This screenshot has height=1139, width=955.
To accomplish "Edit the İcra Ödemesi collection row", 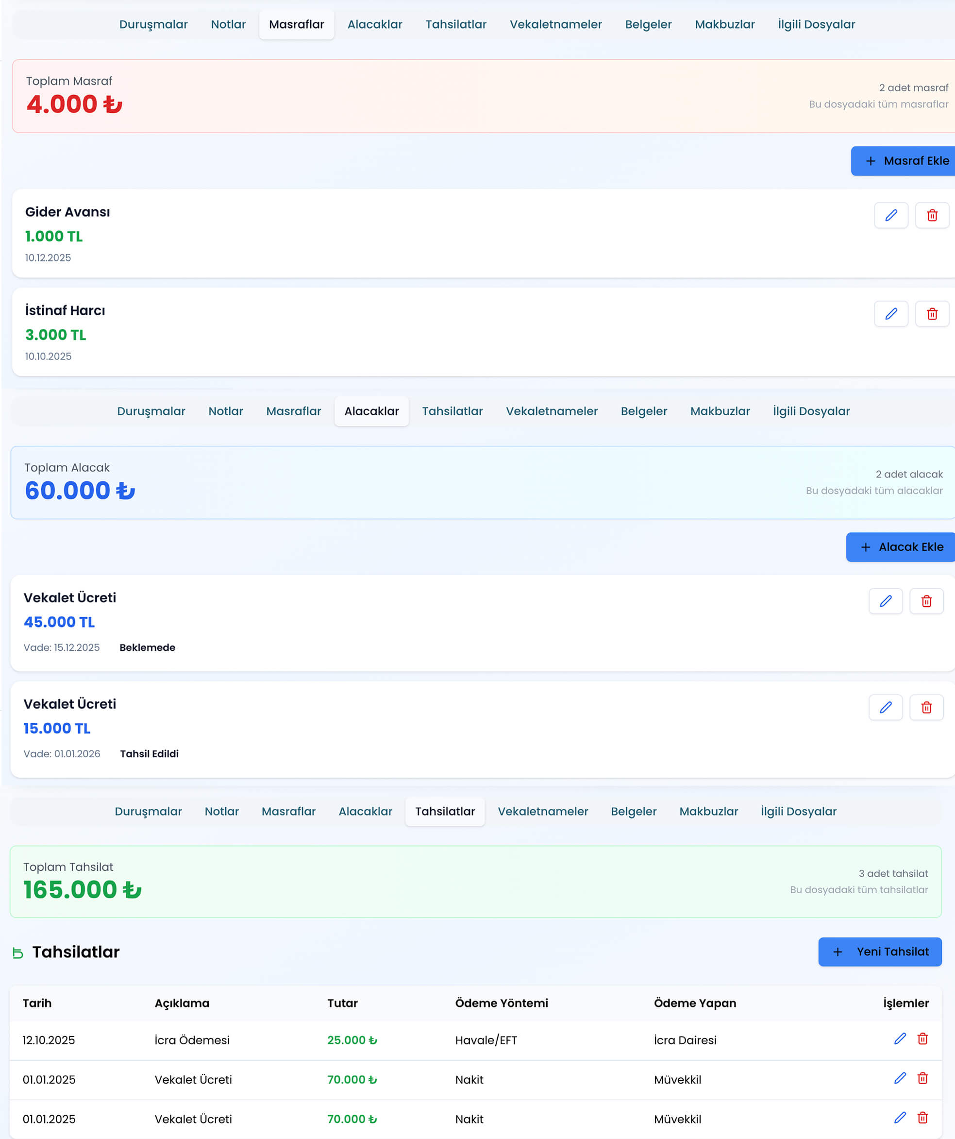I will click(x=900, y=1038).
